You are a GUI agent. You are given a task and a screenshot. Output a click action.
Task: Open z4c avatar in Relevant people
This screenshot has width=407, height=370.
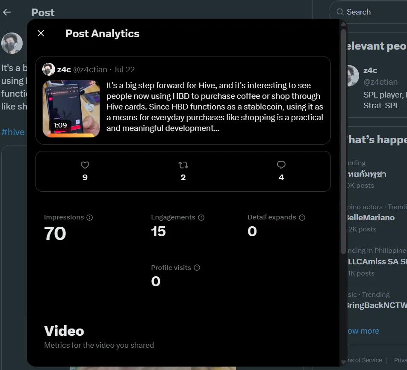[353, 76]
